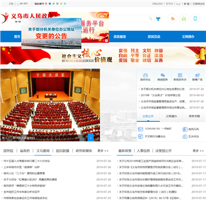Screen dimensions: 206x206
Task: Click the orange RSS feed icon
Action: point(173,19)
